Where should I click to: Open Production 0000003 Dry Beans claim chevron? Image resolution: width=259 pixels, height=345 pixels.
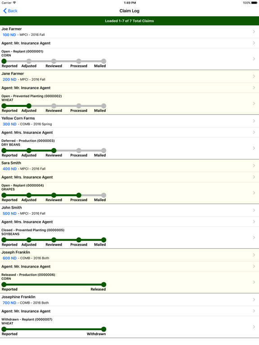(x=254, y=148)
